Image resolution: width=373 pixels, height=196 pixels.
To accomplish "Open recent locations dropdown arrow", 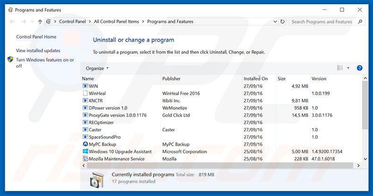I will (32, 22).
